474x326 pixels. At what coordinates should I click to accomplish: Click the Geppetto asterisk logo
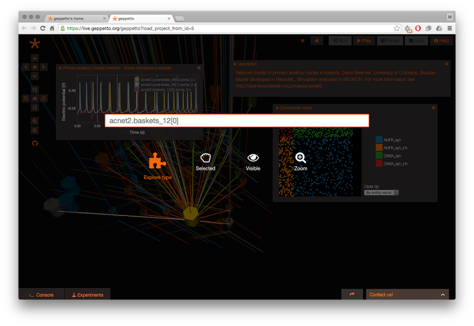point(35,44)
